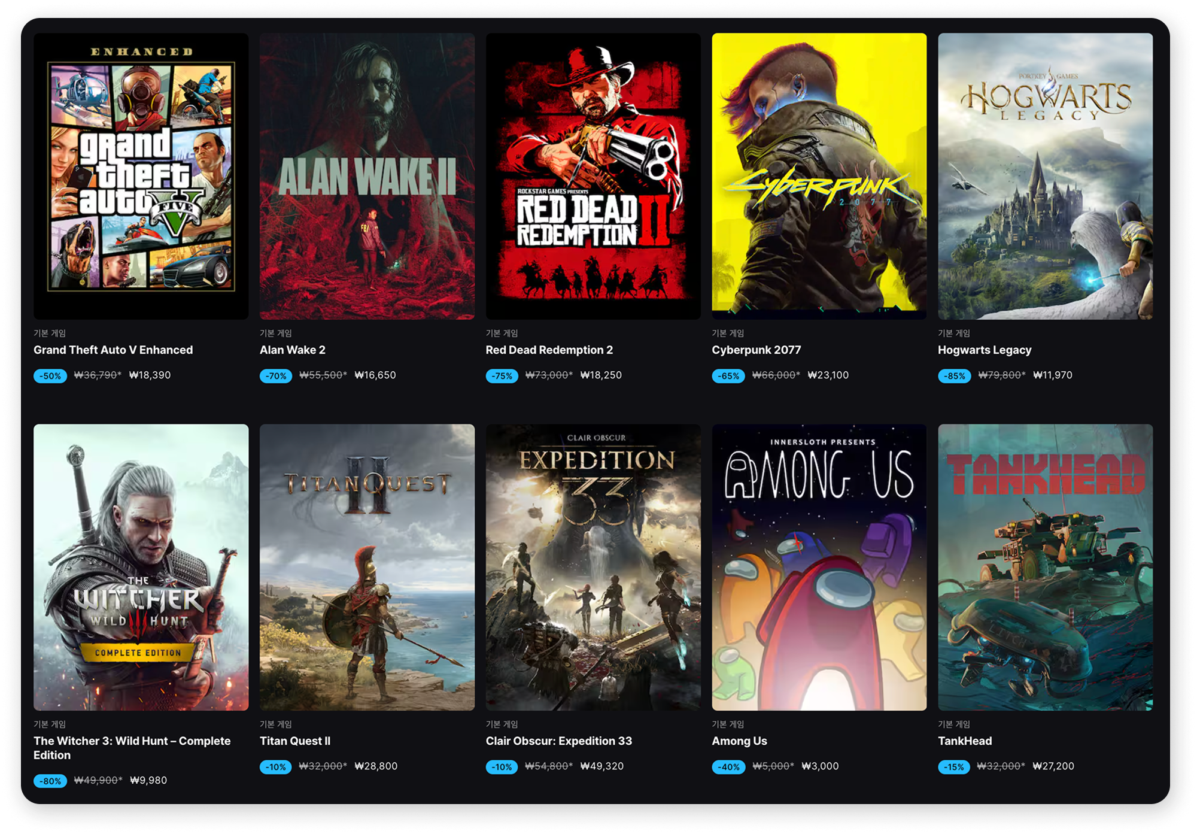Open the Expedition 33 cover image
The image size is (1197, 834).
pos(593,568)
